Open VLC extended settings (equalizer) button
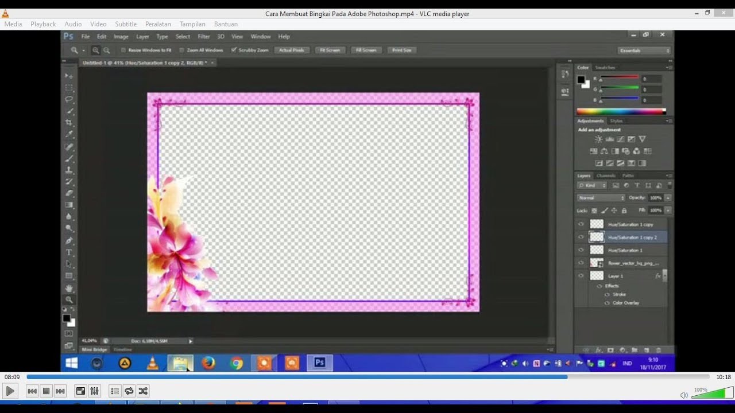Image resolution: width=735 pixels, height=413 pixels. coord(95,391)
